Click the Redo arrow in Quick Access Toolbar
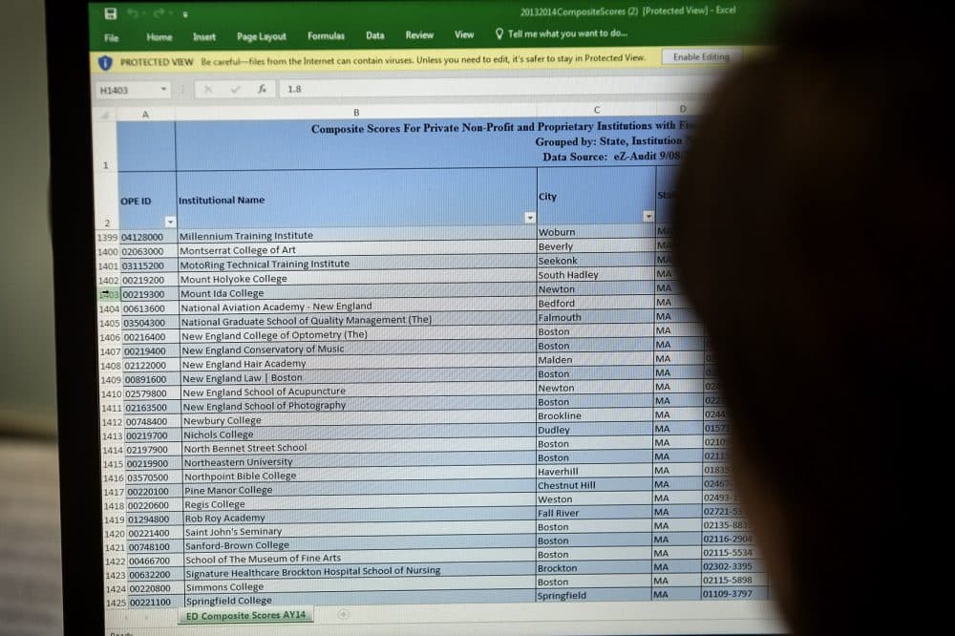The width and height of the screenshot is (955, 636). 159,14
